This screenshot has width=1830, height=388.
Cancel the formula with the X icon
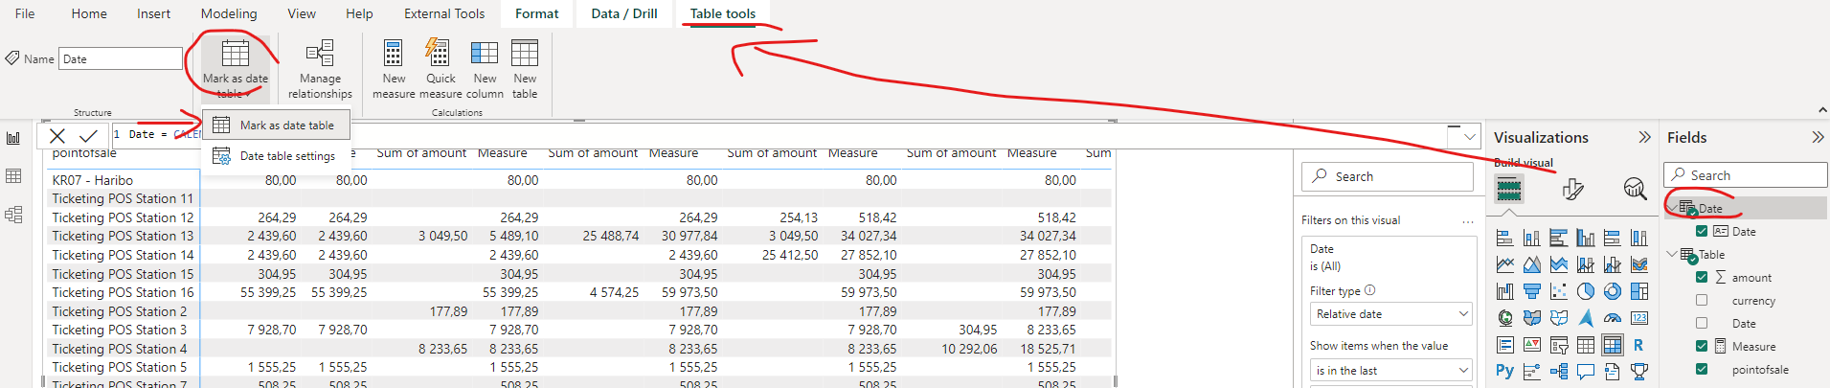click(57, 136)
